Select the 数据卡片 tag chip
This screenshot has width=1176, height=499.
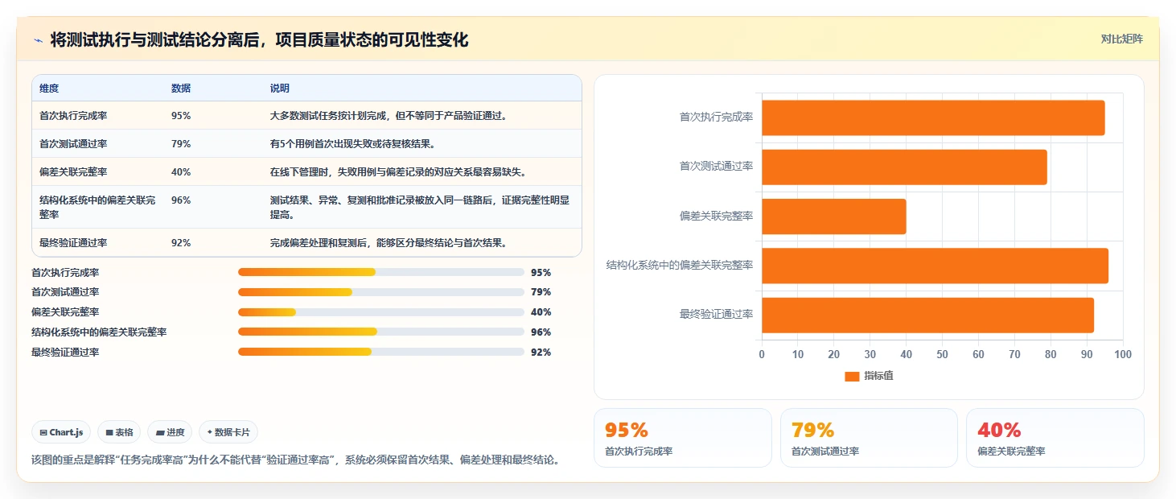click(x=228, y=432)
